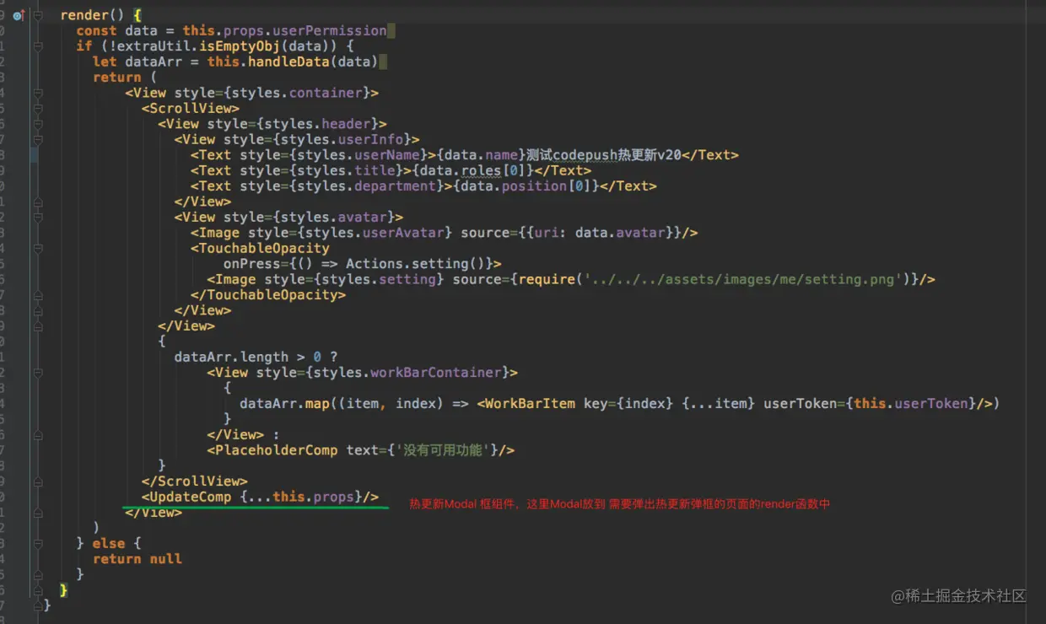Click opening '<TouchableOpacity' tag
The width and height of the screenshot is (1046, 624).
coord(260,248)
